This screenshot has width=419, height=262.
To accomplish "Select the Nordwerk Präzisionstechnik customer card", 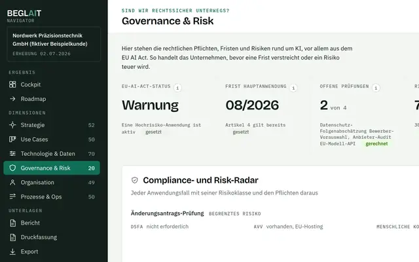I will click(54, 44).
